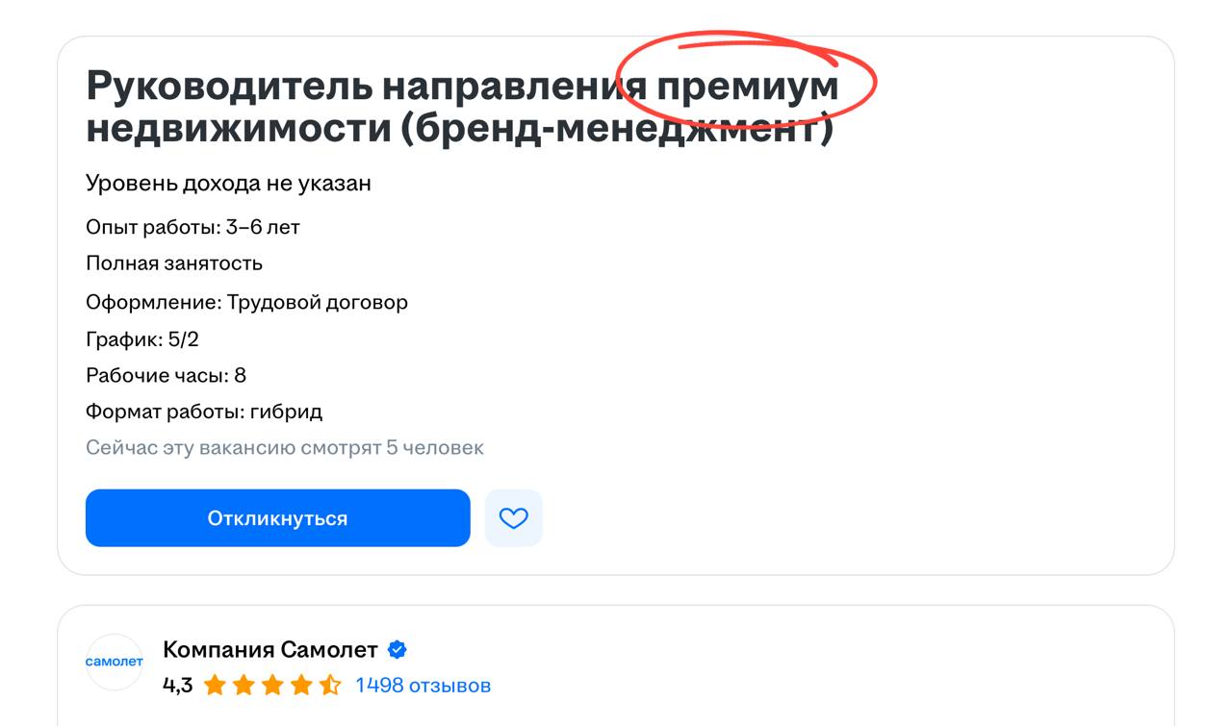Add vacancy to favorites with heart icon

(513, 518)
